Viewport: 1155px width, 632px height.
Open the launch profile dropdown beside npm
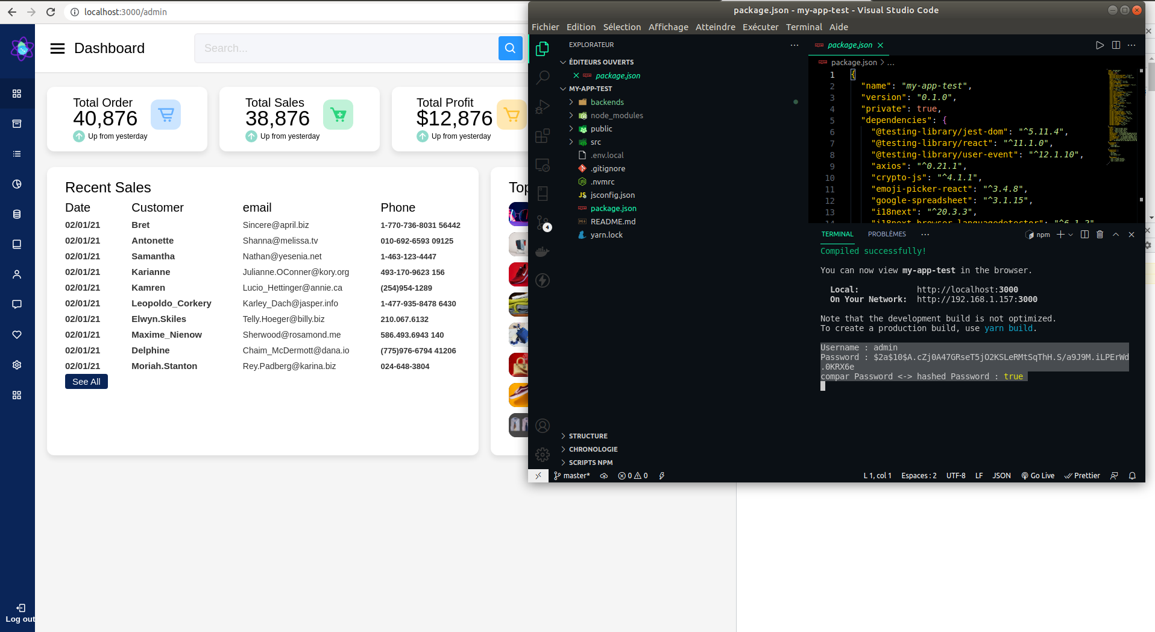coord(1071,235)
